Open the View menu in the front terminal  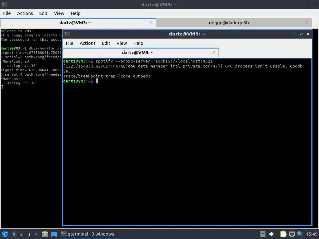coord(122,43)
